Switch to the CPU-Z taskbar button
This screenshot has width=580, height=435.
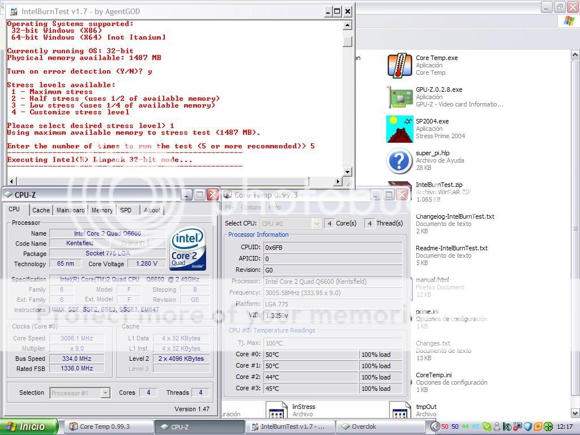pos(199,427)
